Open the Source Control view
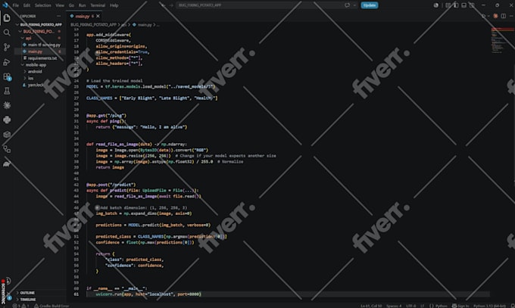The image size is (515, 308). click(x=7, y=47)
